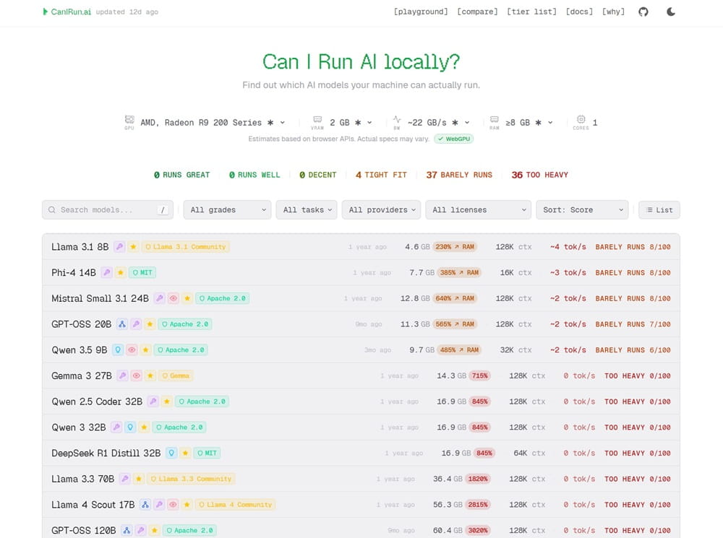723x538 pixels.
Task: Open the All licenses dropdown
Action: (478, 209)
